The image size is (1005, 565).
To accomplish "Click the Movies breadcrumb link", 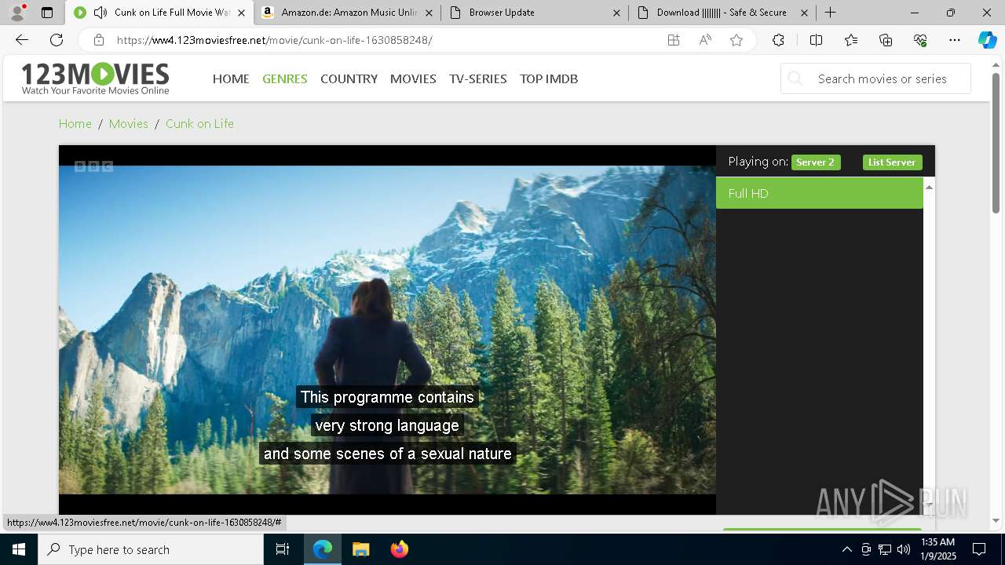I will (x=129, y=123).
